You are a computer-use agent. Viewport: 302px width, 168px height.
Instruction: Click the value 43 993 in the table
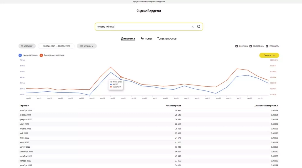click(x=178, y=156)
